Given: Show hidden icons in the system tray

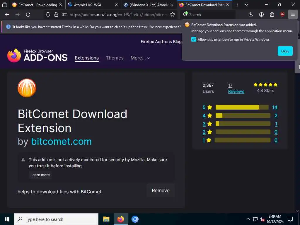Looking at the screenshot, I should 248,219.
